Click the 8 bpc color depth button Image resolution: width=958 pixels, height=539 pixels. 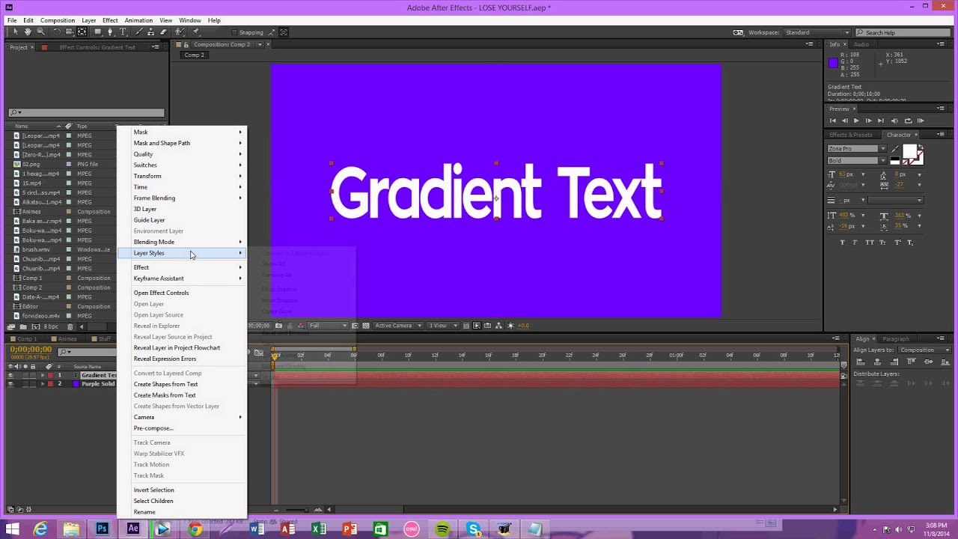[51, 326]
